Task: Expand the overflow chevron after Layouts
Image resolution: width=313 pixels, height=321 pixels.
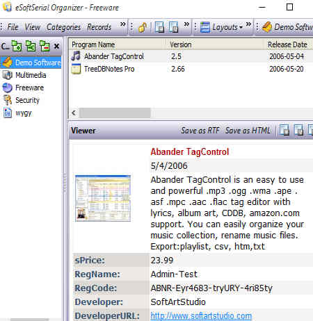Action: click(x=248, y=24)
